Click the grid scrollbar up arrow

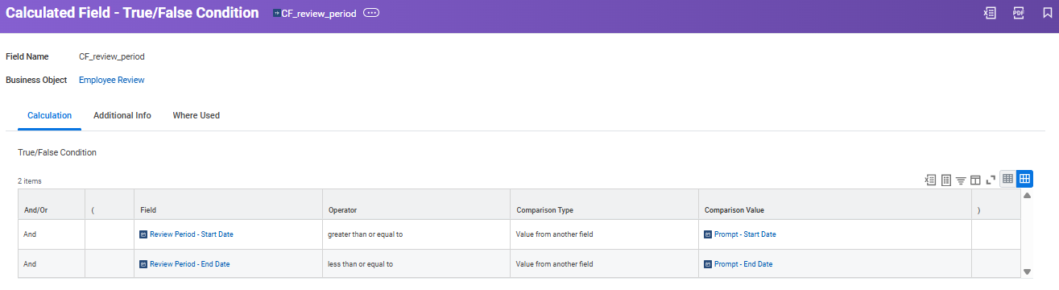1027,196
